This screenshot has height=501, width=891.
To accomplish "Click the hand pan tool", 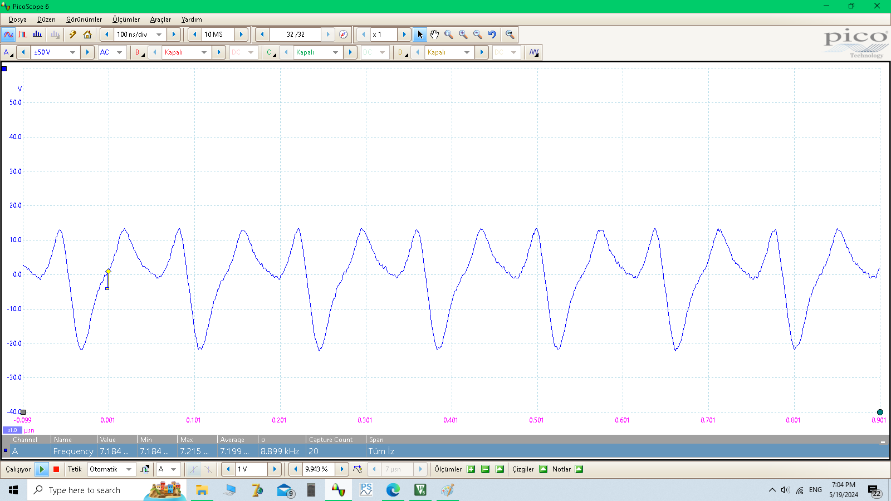I will click(434, 35).
